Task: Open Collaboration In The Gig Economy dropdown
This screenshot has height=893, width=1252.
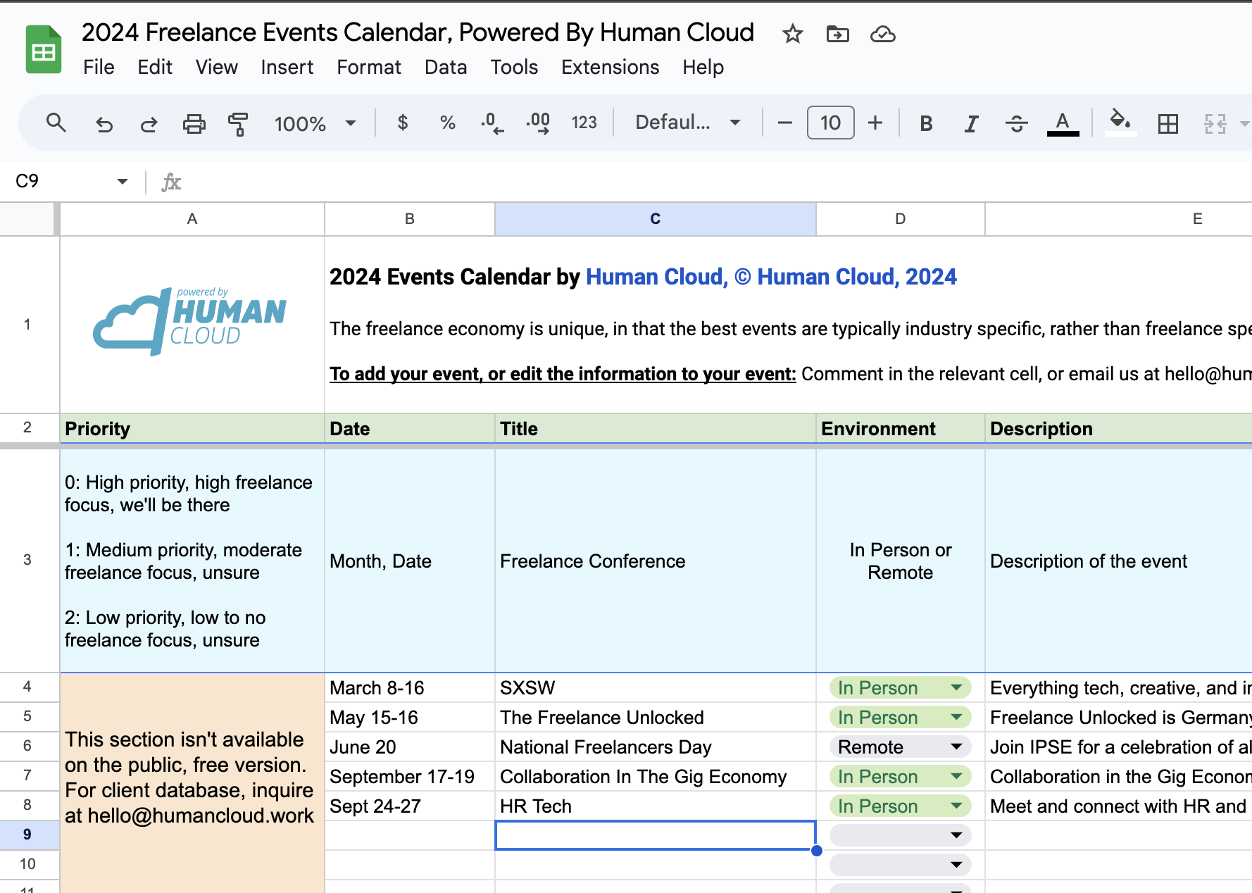Action: 900,777
